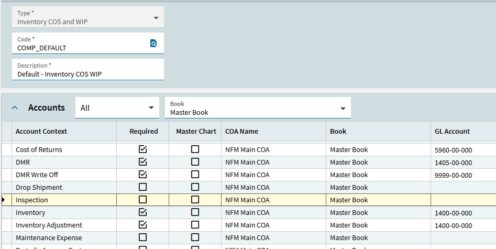
Task: Select the Inventory Adjustment account row
Action: tap(49, 225)
